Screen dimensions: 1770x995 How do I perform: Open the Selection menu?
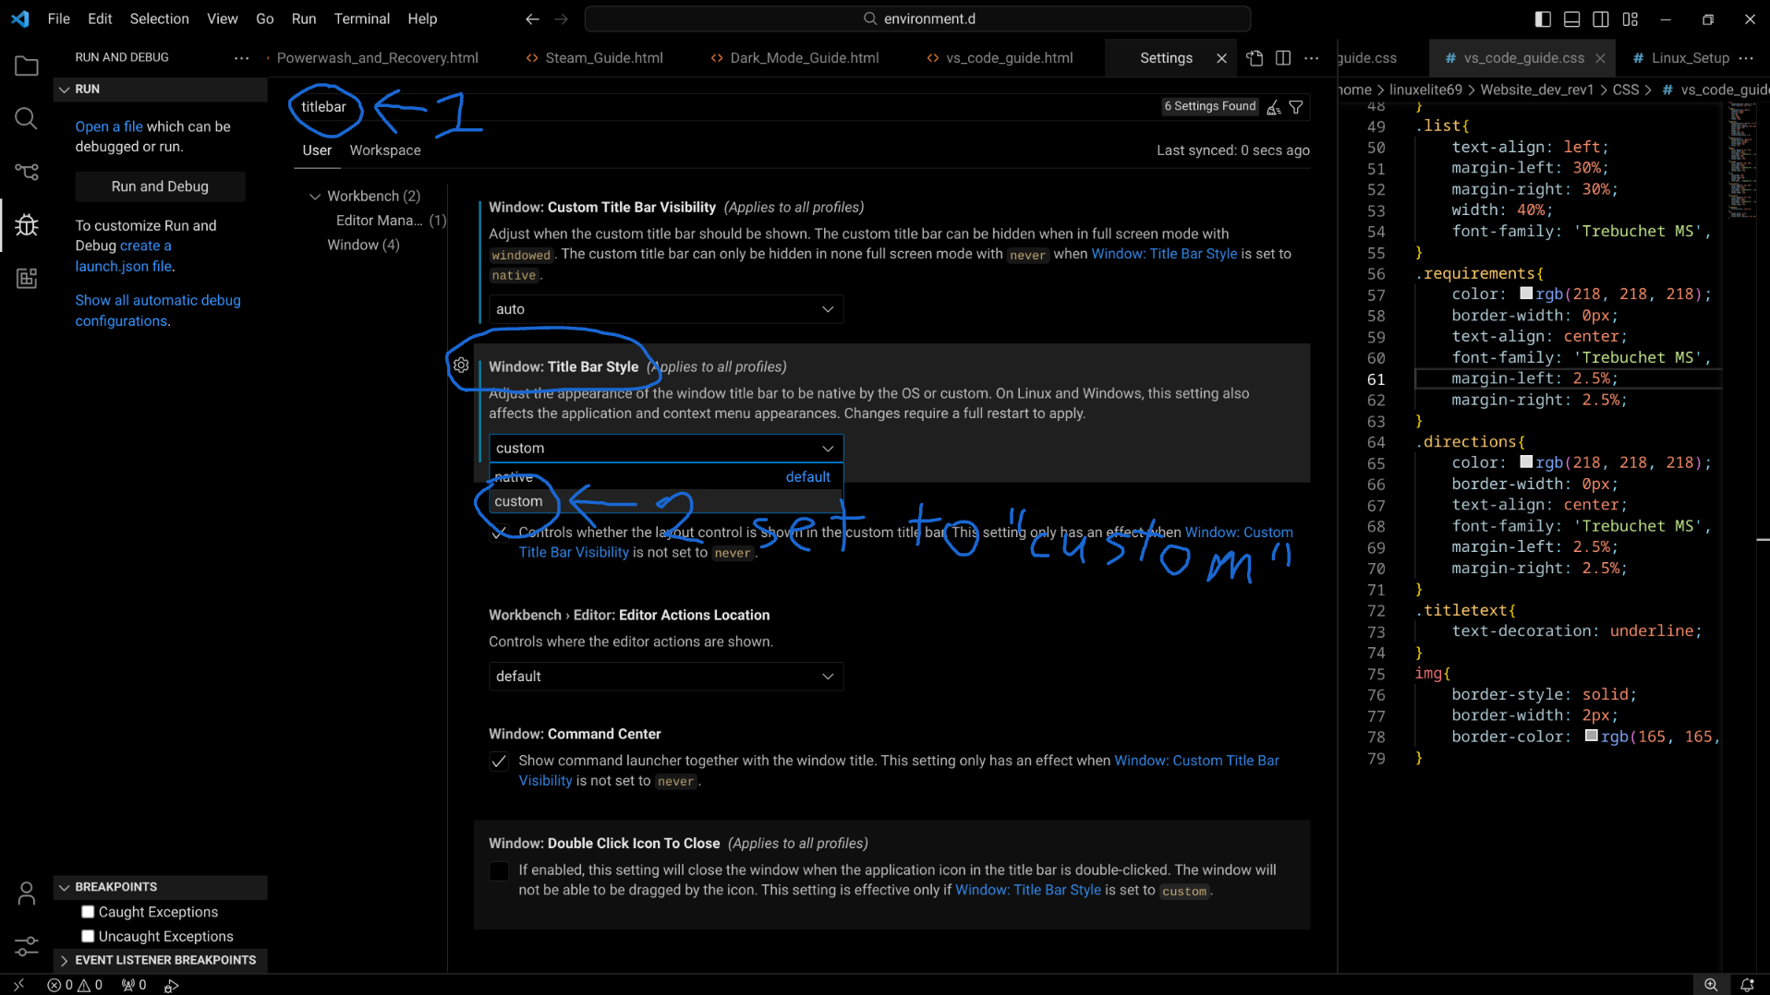point(159,18)
